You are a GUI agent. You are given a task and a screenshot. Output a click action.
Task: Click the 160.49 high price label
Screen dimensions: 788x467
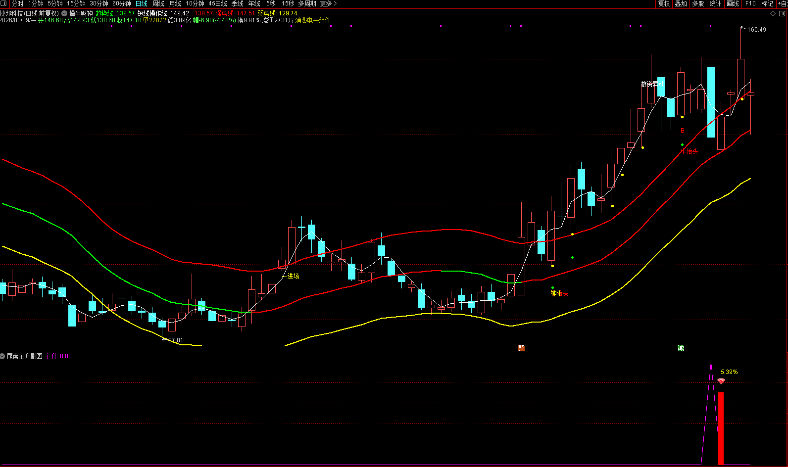tap(756, 30)
